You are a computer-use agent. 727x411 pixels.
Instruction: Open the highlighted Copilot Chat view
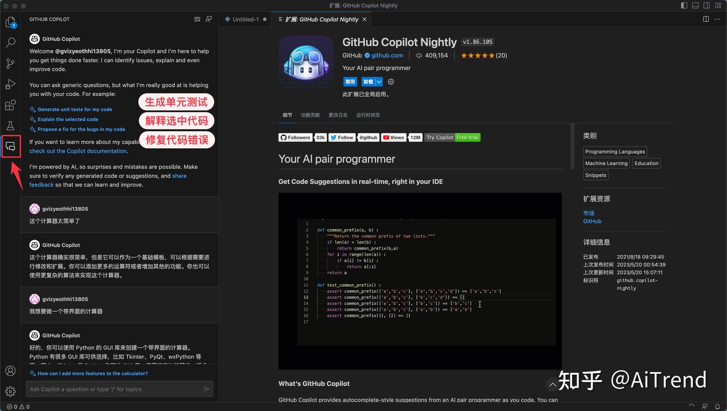point(11,146)
